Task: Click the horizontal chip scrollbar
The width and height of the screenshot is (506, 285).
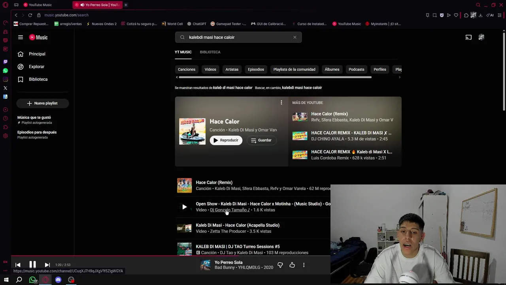Action: point(275,77)
